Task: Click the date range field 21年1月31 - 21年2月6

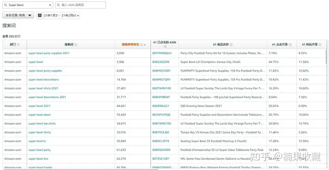Action: (x=60, y=15)
